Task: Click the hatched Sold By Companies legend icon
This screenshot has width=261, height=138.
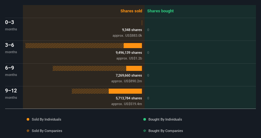Action: [x=28, y=131]
